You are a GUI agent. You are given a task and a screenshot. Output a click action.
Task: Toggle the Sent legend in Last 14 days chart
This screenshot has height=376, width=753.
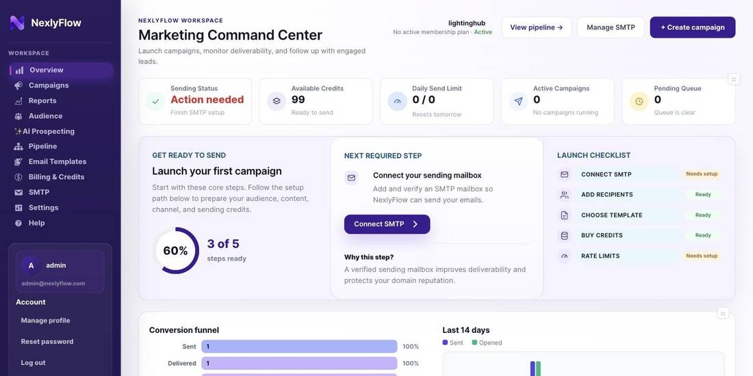pos(453,343)
